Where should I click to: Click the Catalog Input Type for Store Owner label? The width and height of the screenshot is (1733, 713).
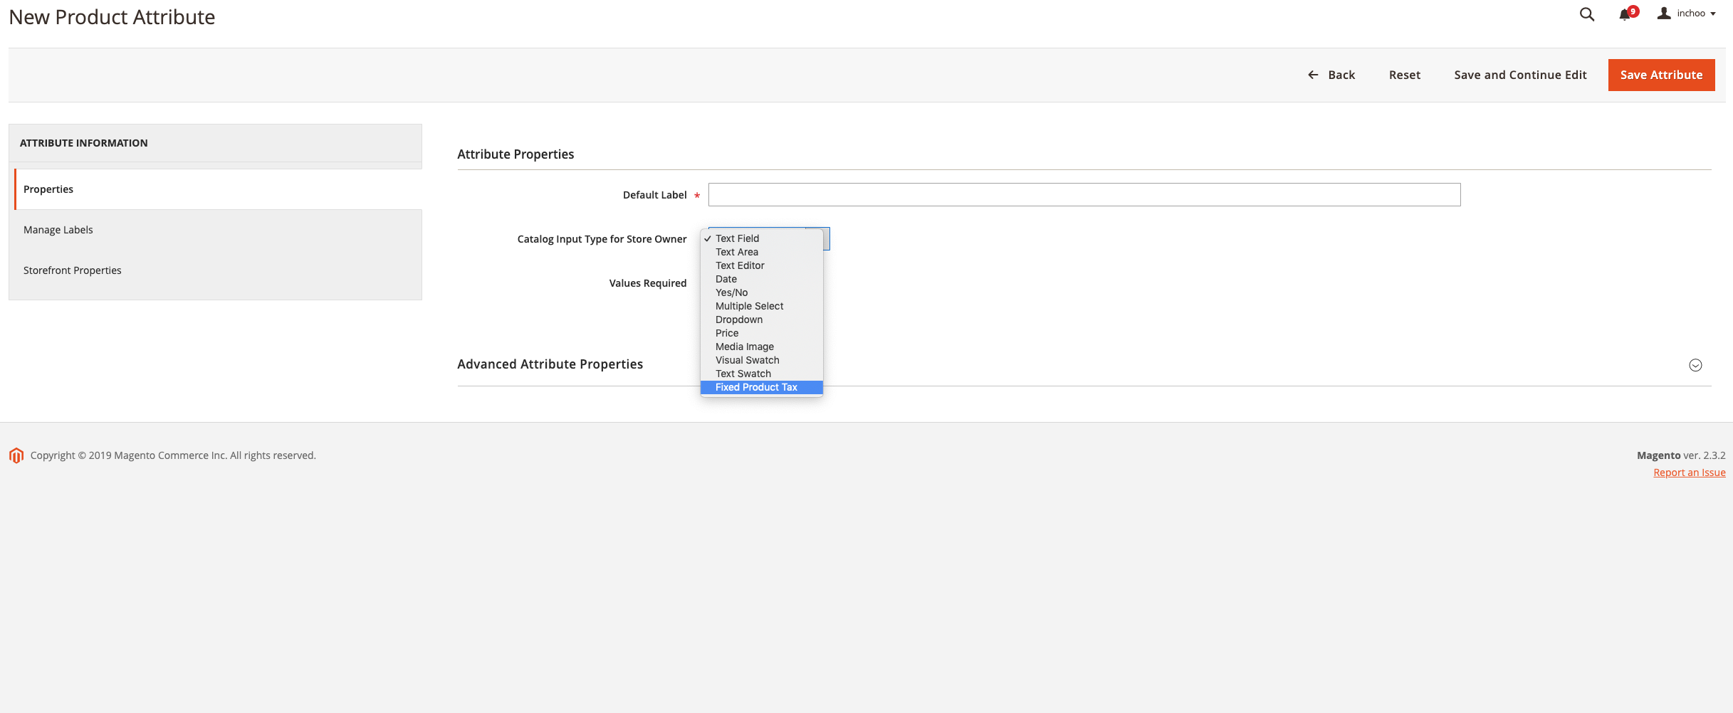(x=602, y=239)
